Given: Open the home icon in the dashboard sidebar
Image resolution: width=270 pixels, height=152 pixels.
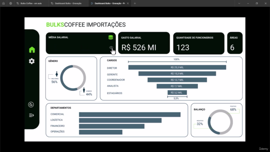Looking at the screenshot, I should coord(32,50).
